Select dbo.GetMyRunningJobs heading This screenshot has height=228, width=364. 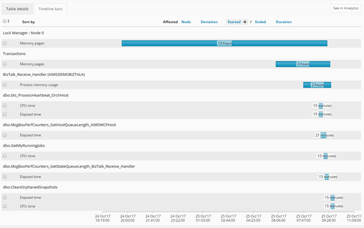[24, 145]
